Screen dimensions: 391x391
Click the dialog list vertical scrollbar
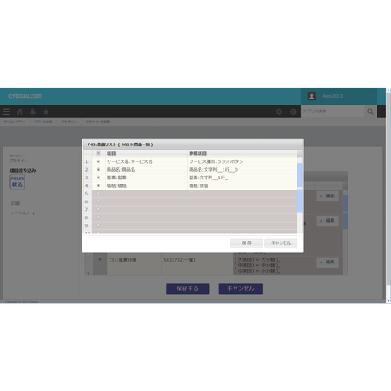click(299, 193)
